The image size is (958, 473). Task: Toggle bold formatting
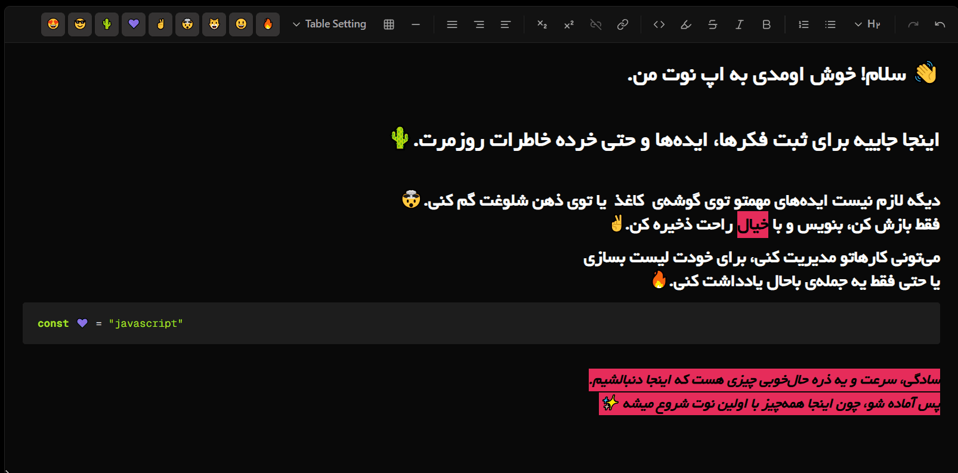pos(767,24)
